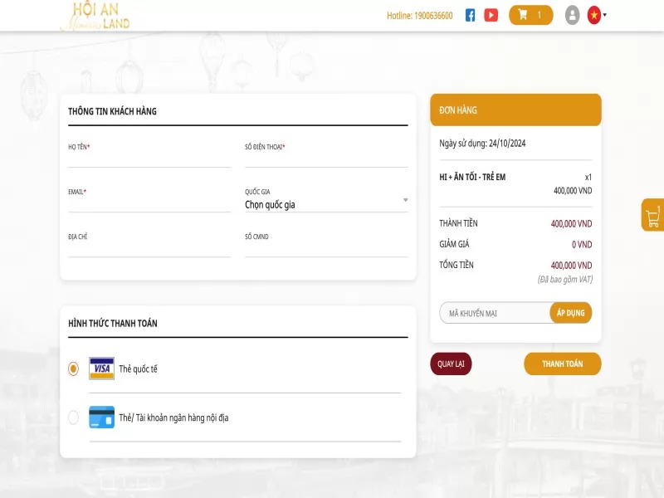Open the floating cart on right edge
Image resolution: width=664 pixels, height=498 pixels.
(652, 215)
